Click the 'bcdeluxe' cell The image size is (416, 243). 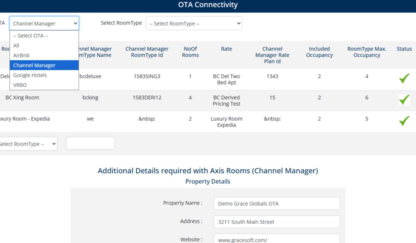90,76
